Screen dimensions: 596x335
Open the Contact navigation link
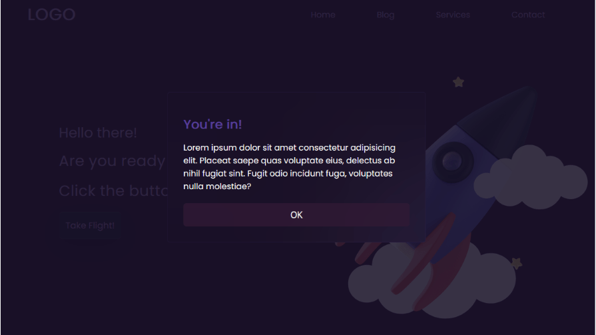pyautogui.click(x=528, y=15)
